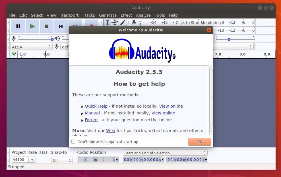The image size is (281, 177).
Task: Click the microphone icon by recording volume slider
Action: coord(14,38)
